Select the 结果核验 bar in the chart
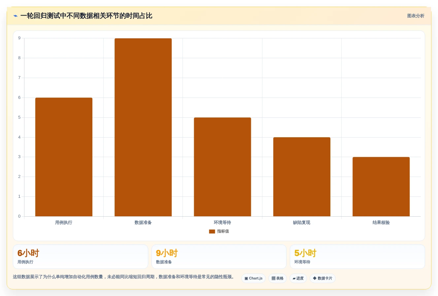 point(381,187)
